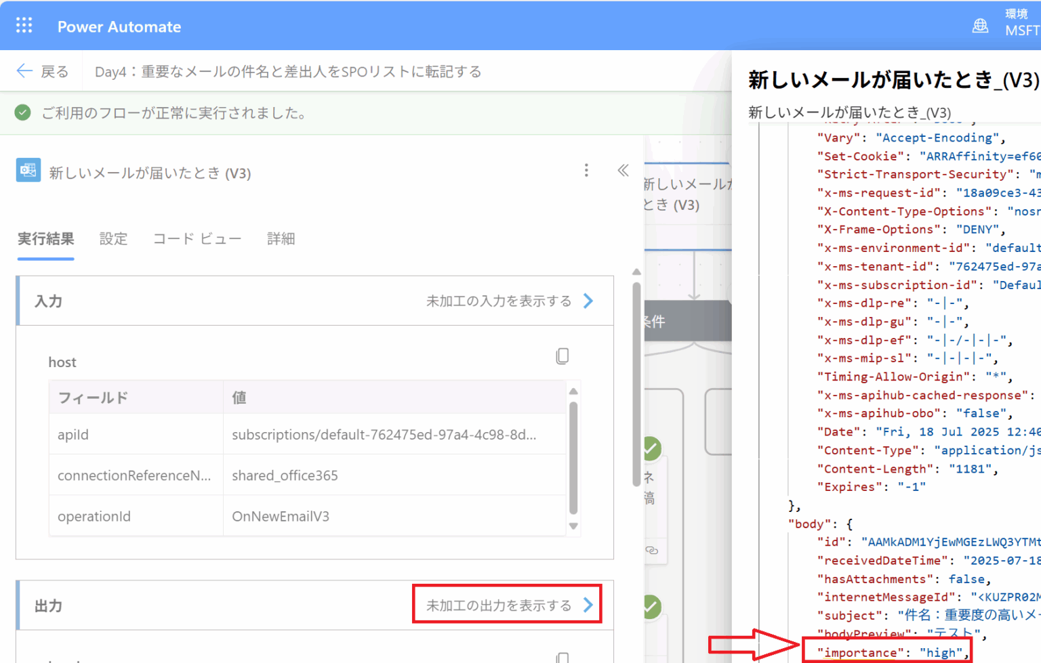The image size is (1041, 663).
Task: Open the Microsoft 365 app launcher
Action: tap(24, 25)
